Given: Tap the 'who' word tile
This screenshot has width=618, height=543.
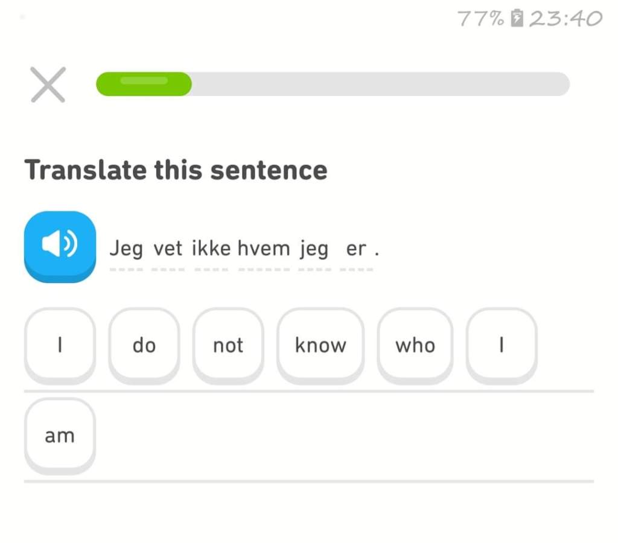Looking at the screenshot, I should [x=415, y=345].
